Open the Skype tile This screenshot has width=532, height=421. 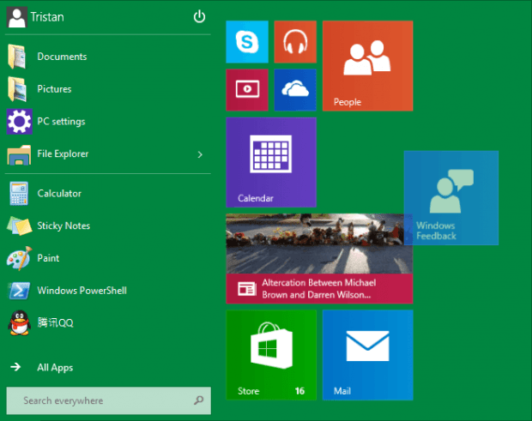pyautogui.click(x=247, y=42)
